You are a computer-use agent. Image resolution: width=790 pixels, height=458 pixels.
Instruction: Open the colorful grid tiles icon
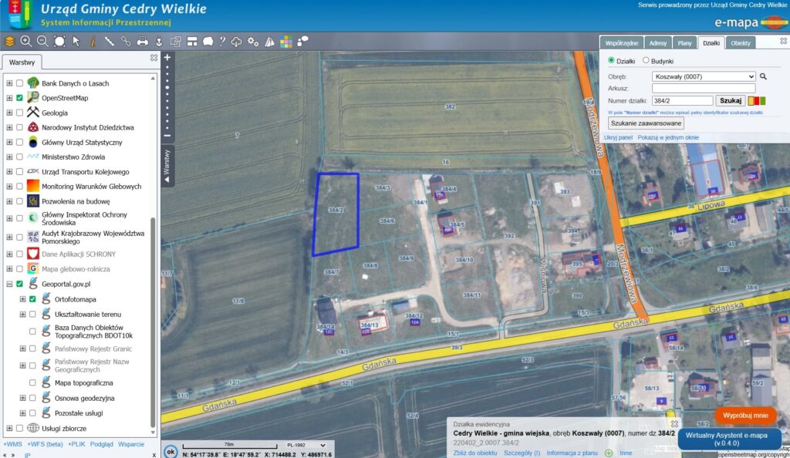(x=286, y=42)
